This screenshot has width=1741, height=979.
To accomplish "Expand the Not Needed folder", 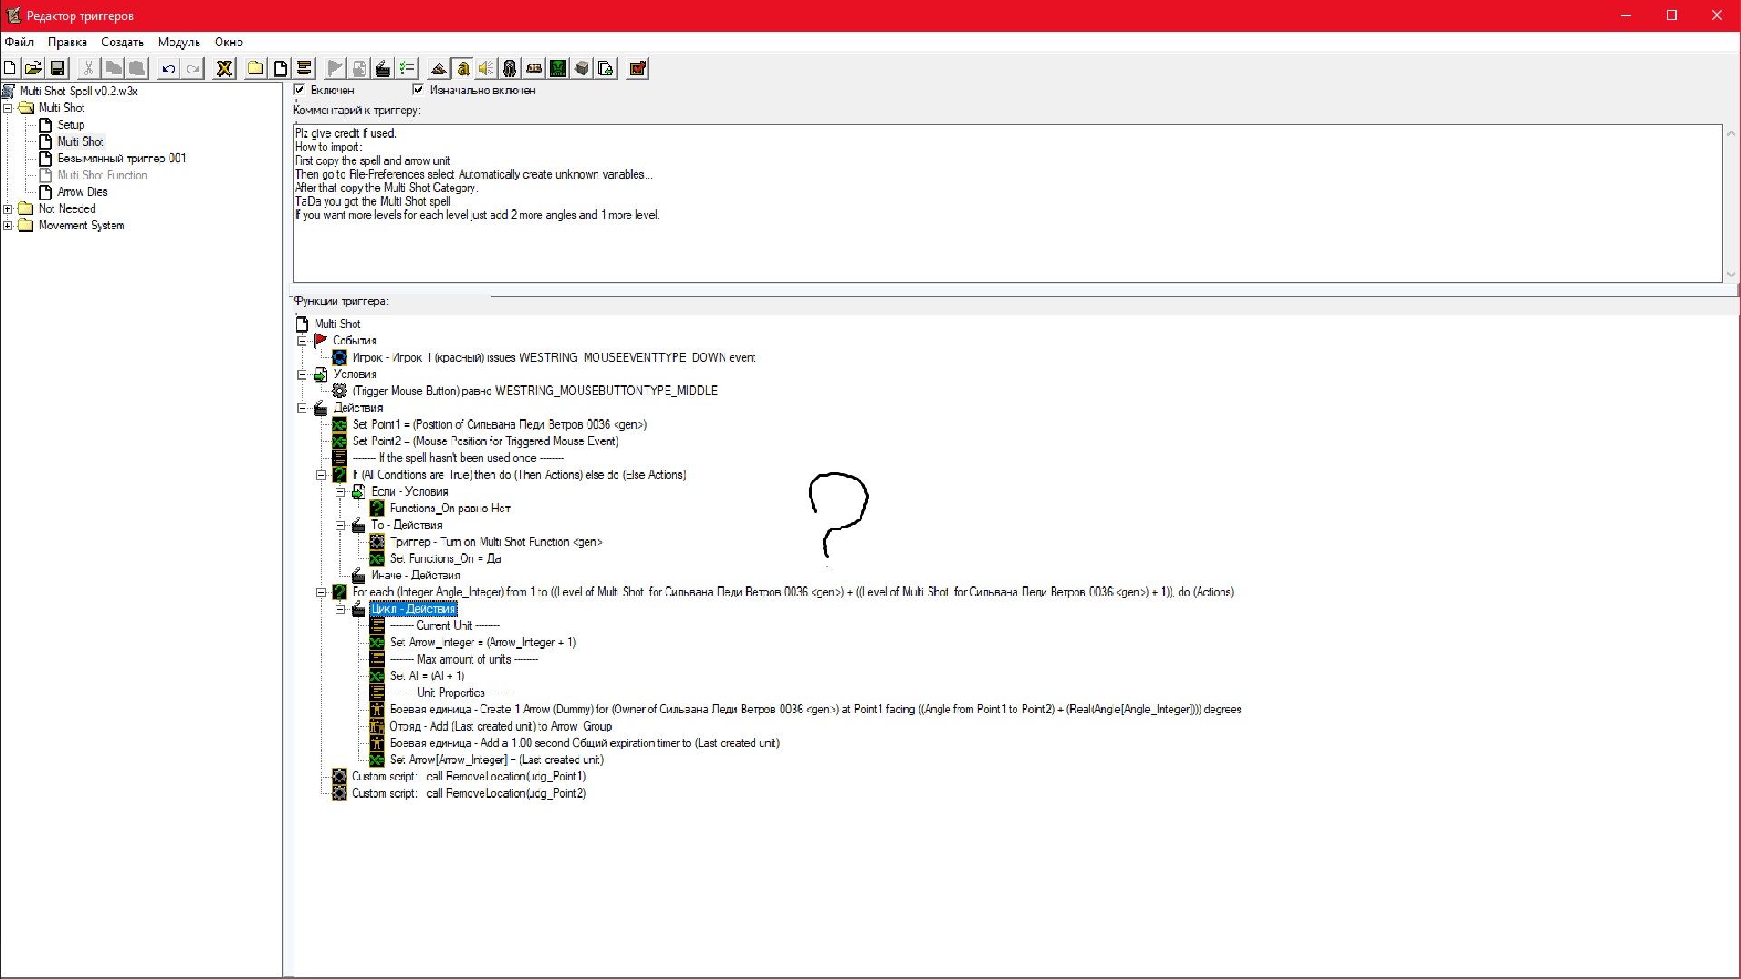I will [8, 208].
